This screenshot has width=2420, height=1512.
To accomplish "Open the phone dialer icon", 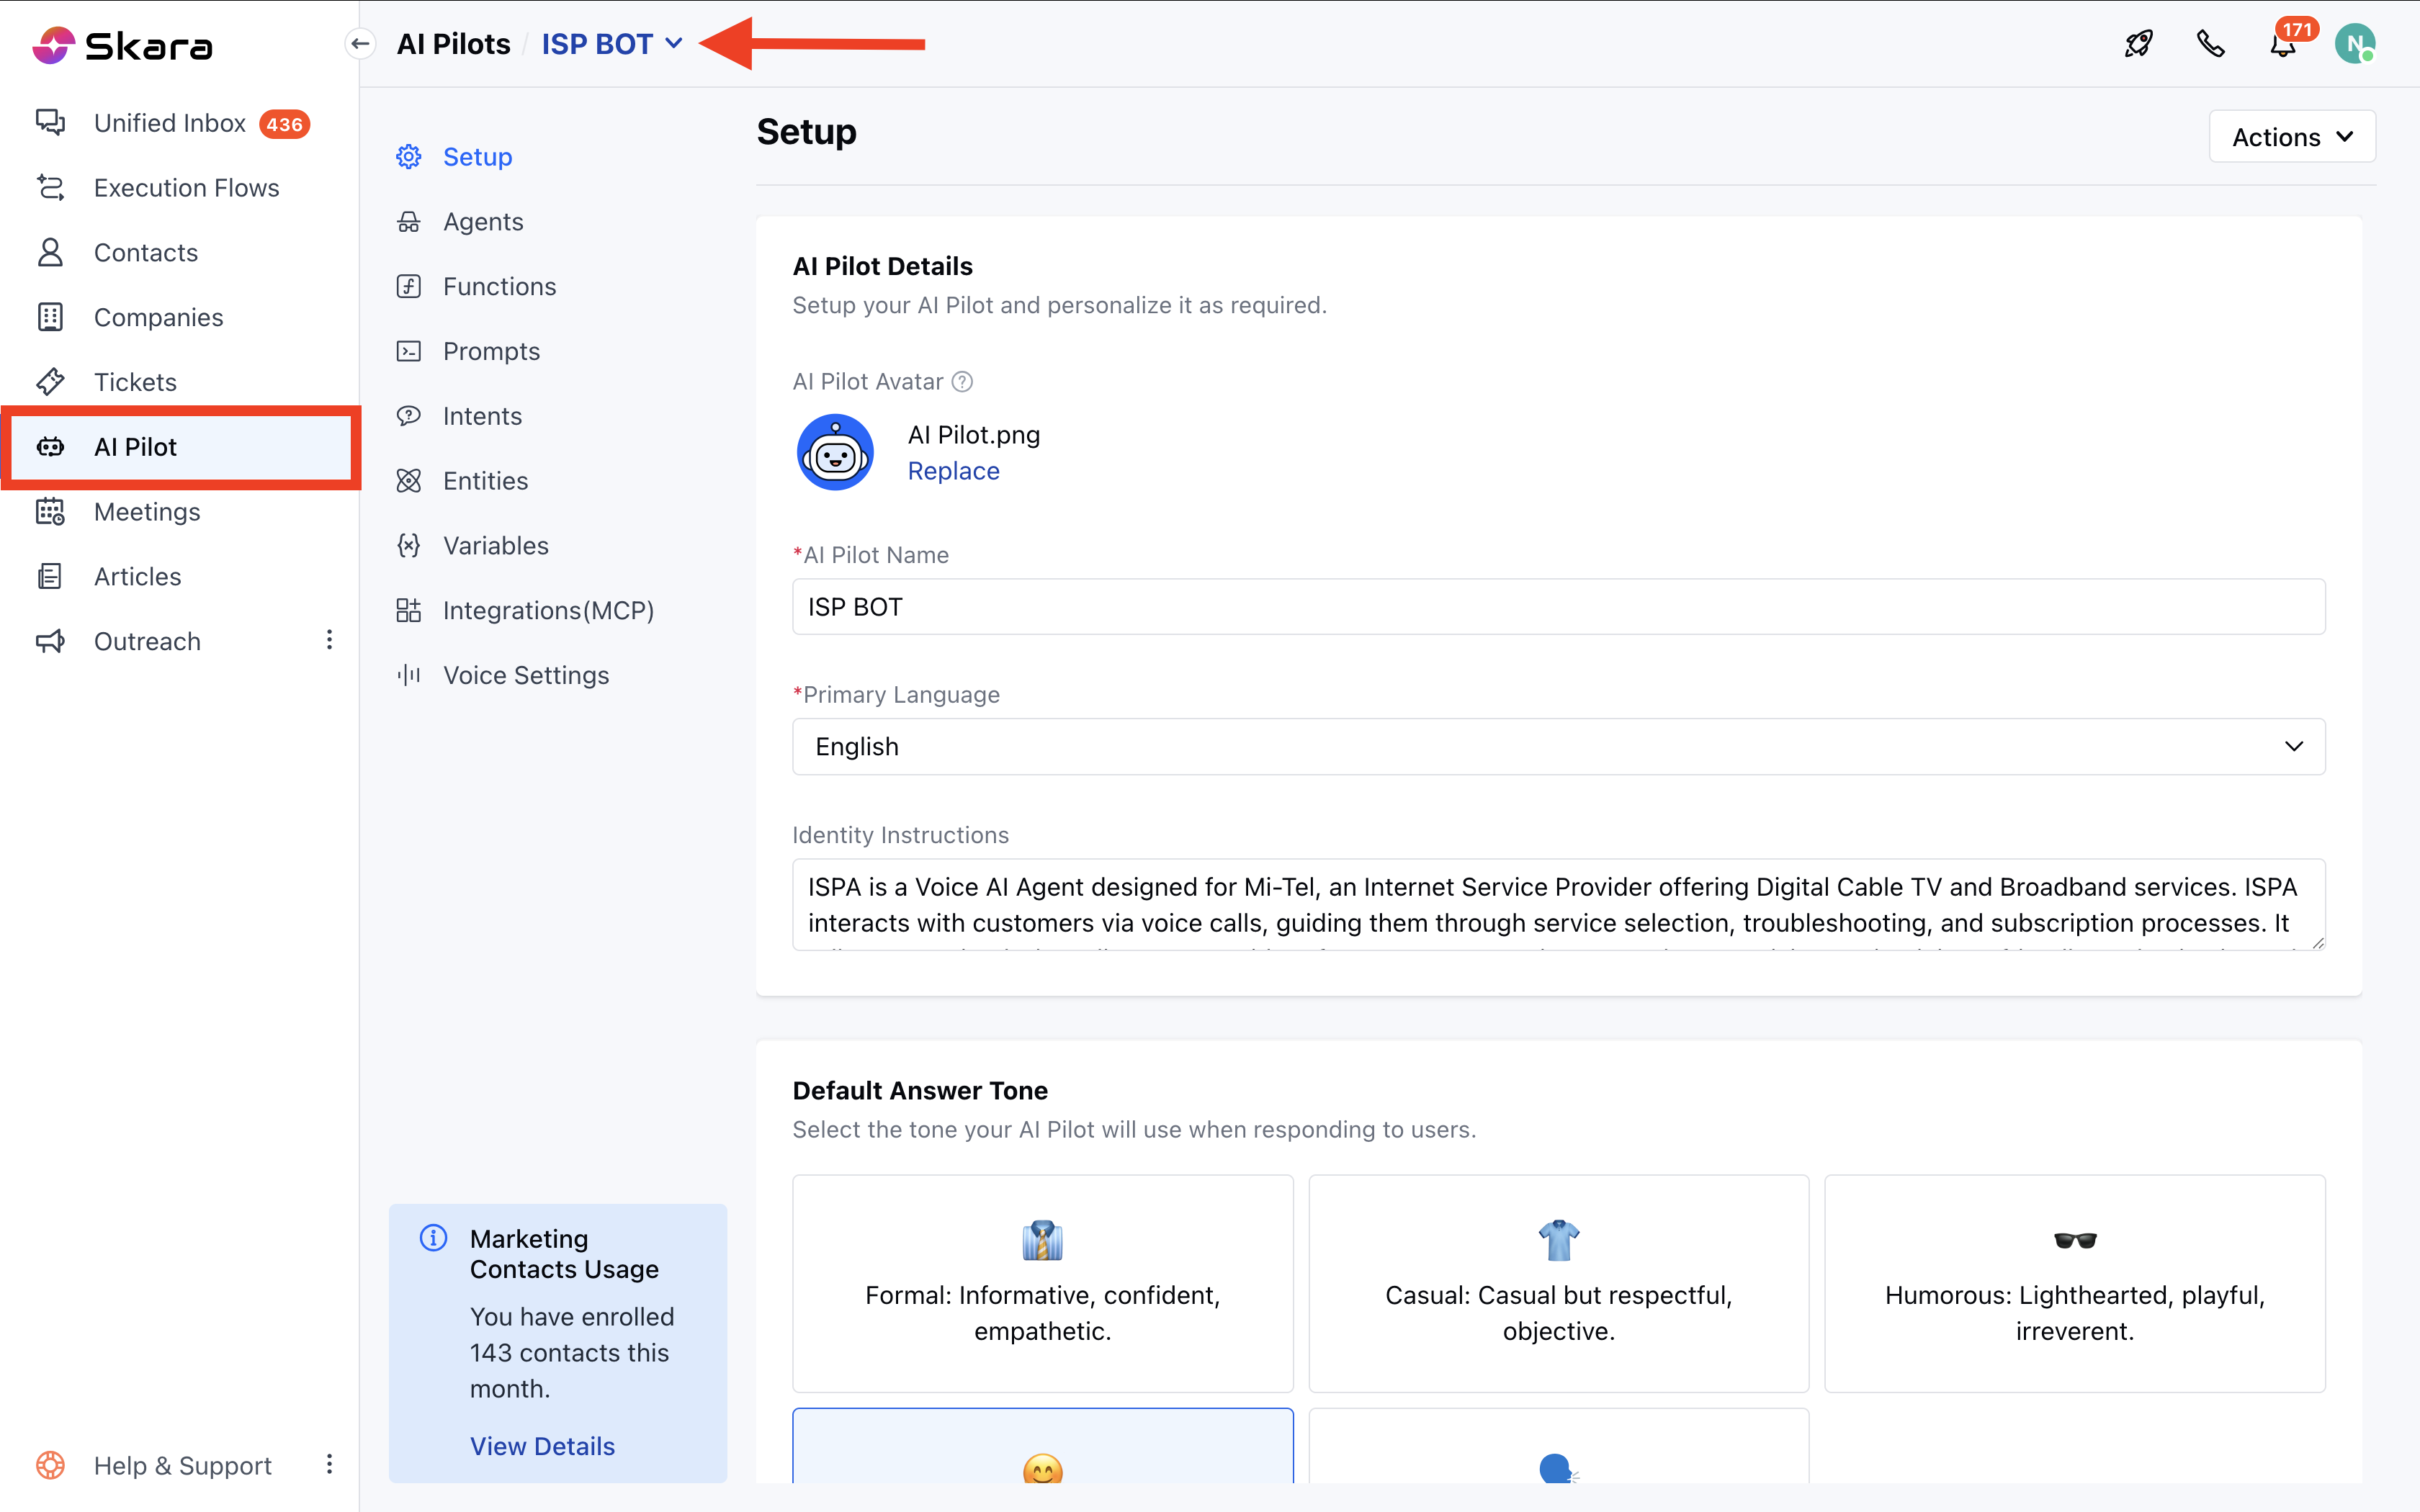I will (x=2210, y=44).
